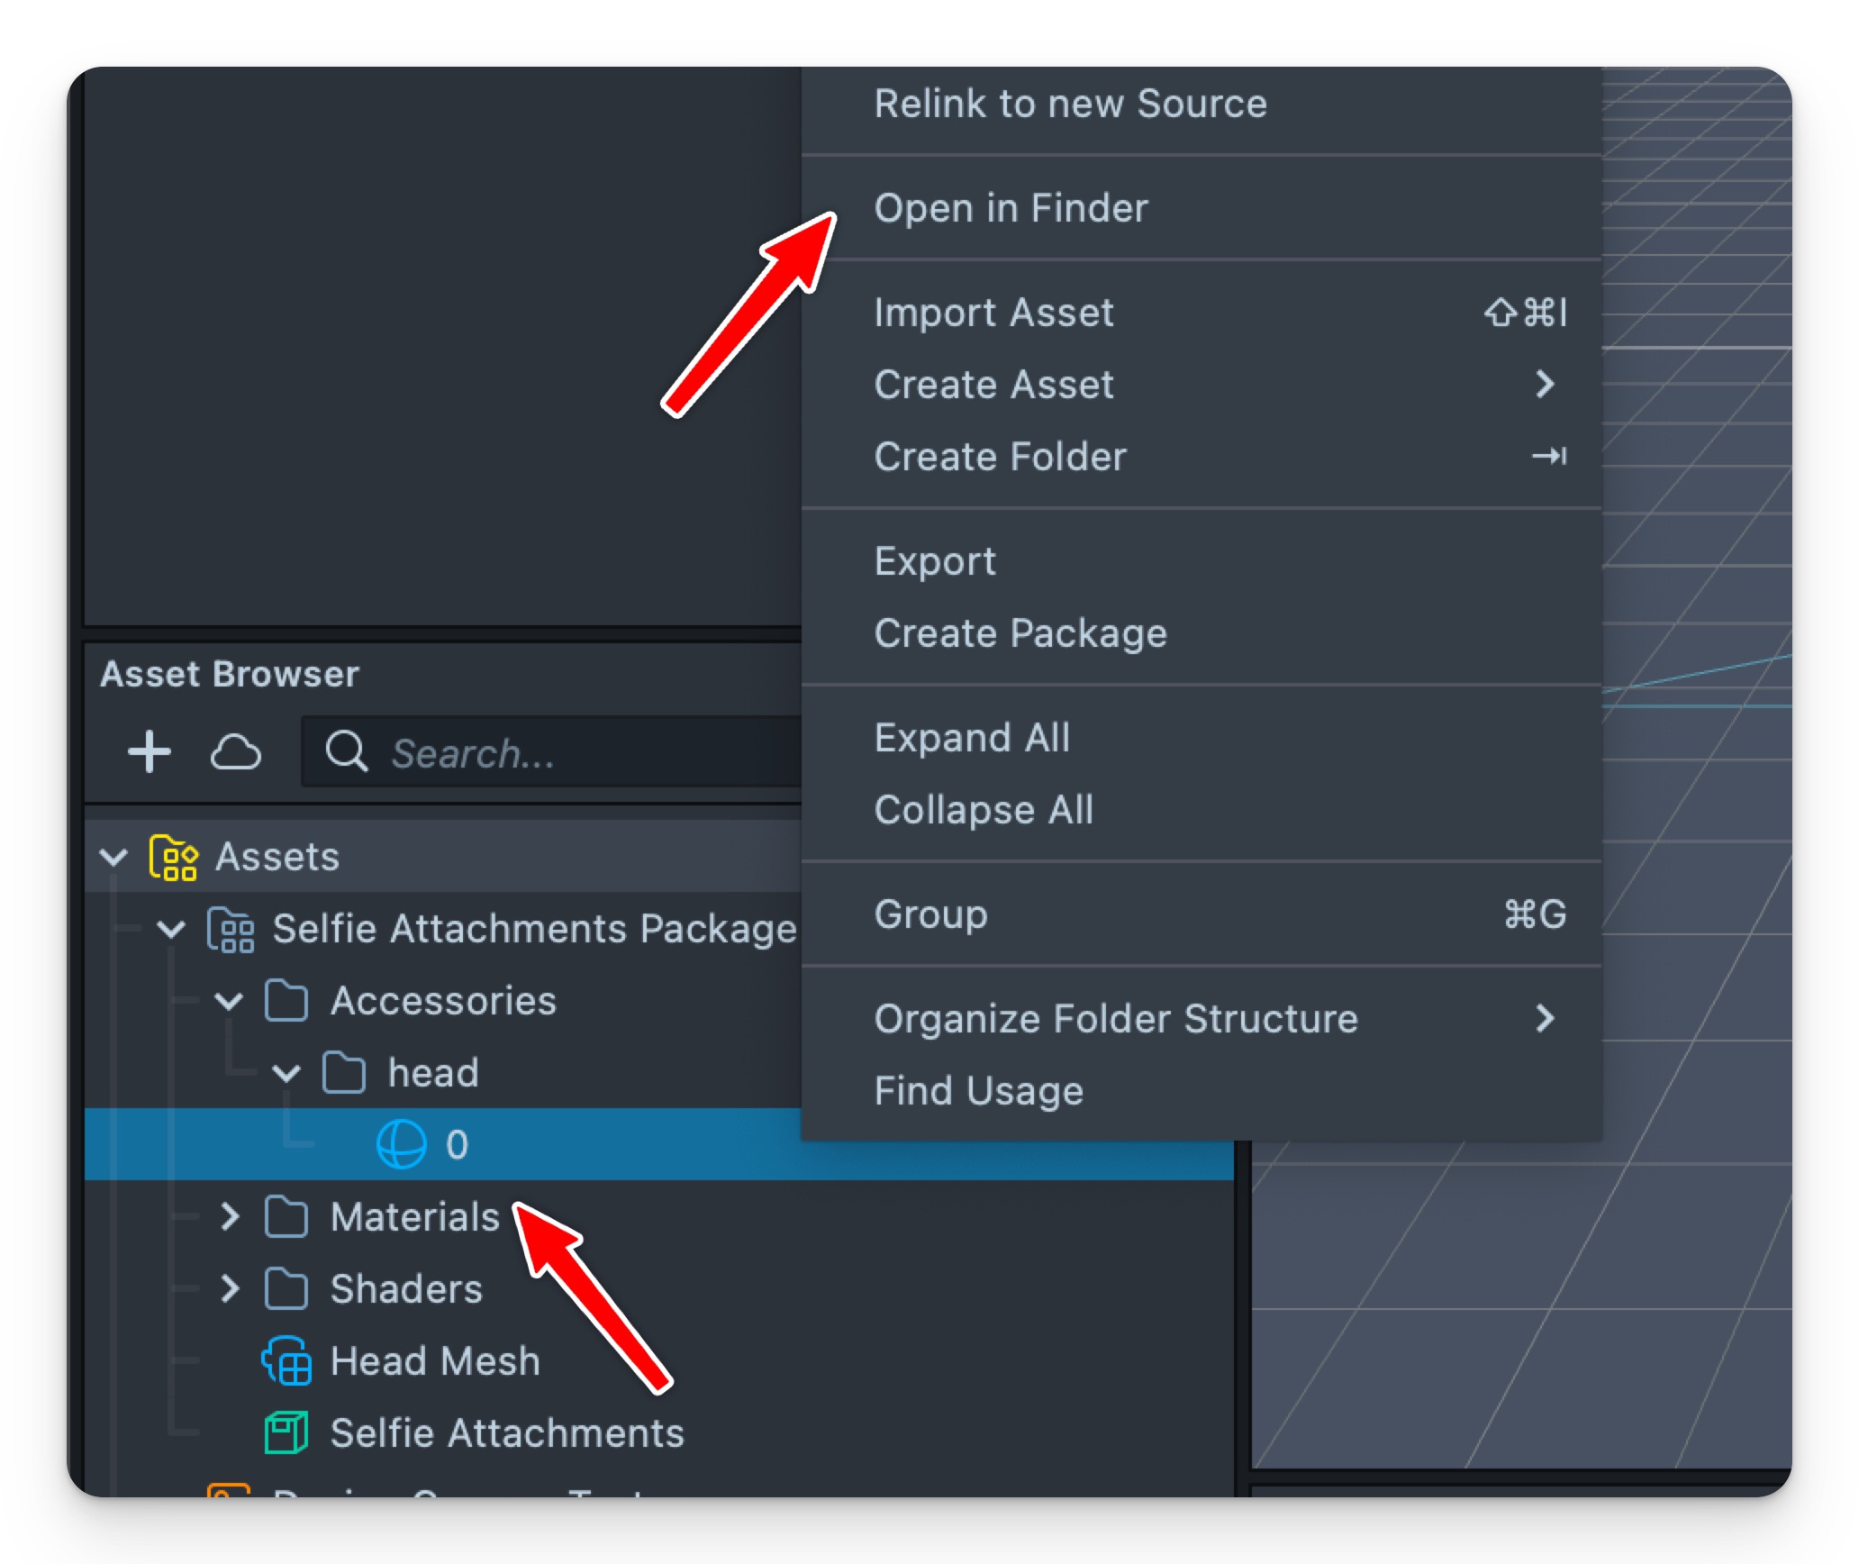
Task: Collapse the Selfie Attachments Package node
Action: coord(171,929)
